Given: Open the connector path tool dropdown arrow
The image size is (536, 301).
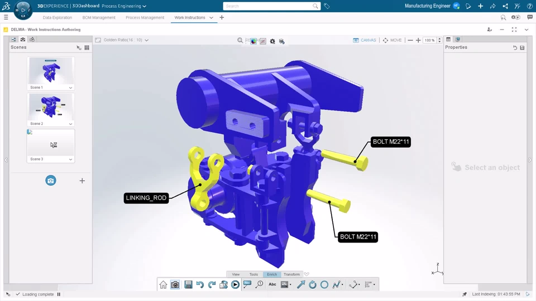Looking at the screenshot, I should pos(359,285).
